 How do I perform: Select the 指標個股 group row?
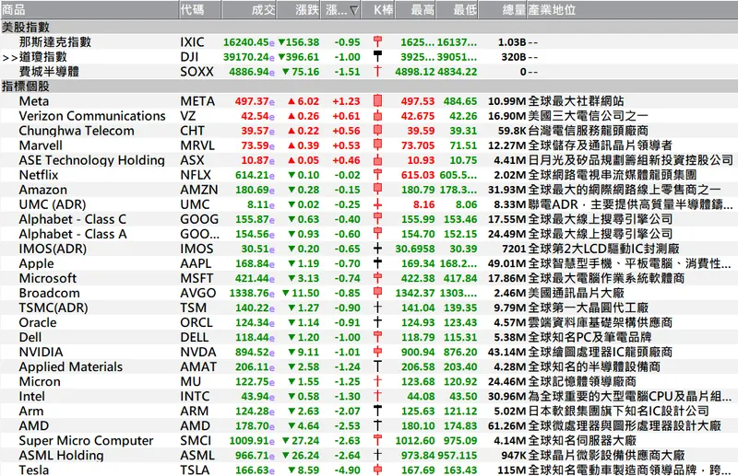click(x=369, y=87)
